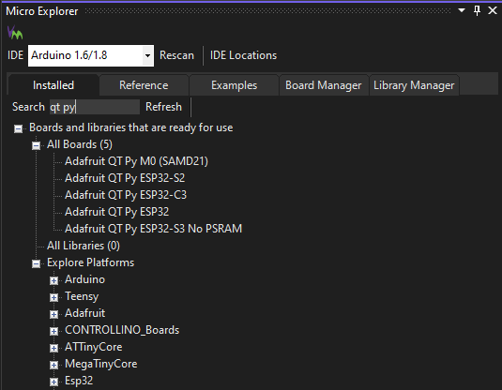Switch to the Examples tab
Viewport: 502px width, 390px height.
[234, 85]
